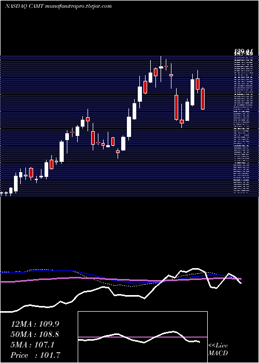Click the NASDAQ CAMT chart title text

pyautogui.click(x=58, y=6)
